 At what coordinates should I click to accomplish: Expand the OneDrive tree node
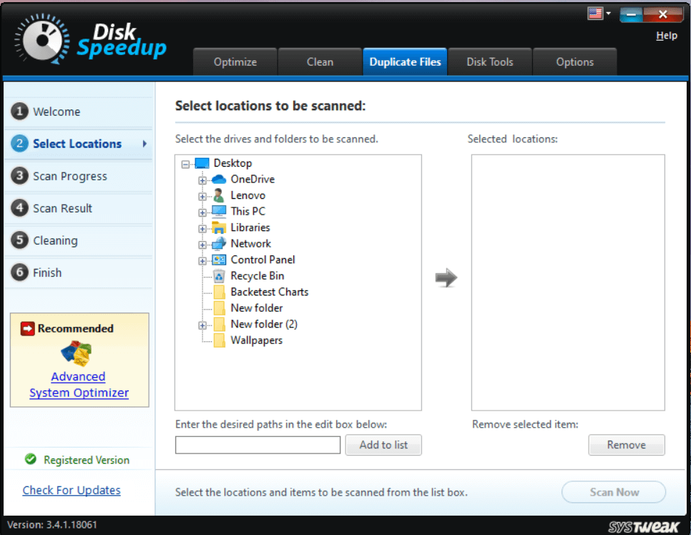pos(202,180)
